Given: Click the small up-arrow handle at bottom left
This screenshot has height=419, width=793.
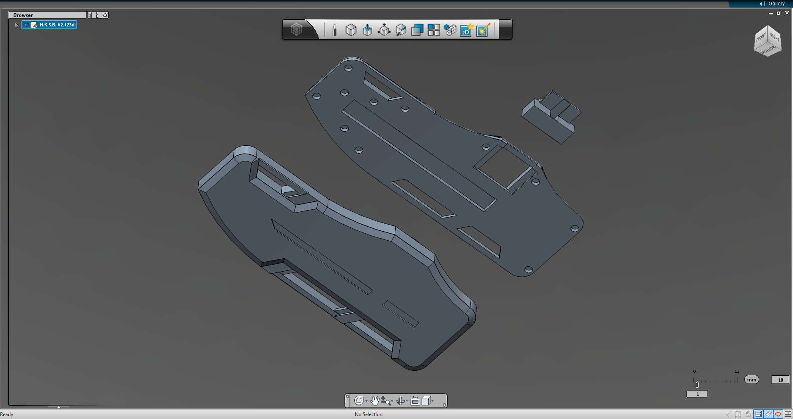Looking at the screenshot, I should 59,407.
